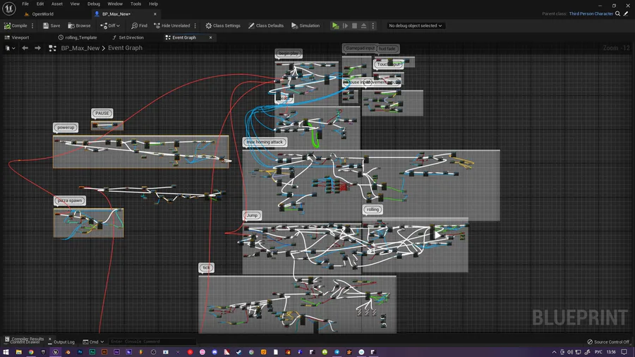Image resolution: width=635 pixels, height=357 pixels.
Task: Open Third Person Character parent class link
Action: click(591, 14)
